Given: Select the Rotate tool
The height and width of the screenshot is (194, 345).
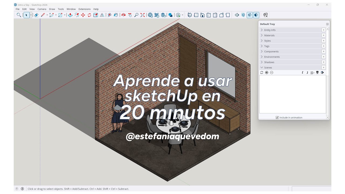Looking at the screenshot, I should point(89,15).
